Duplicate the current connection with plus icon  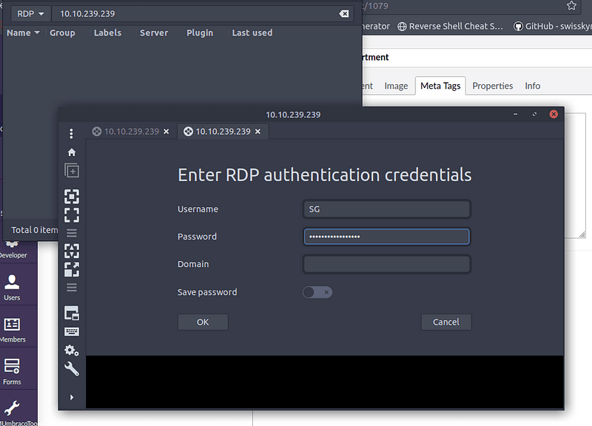[72, 171]
